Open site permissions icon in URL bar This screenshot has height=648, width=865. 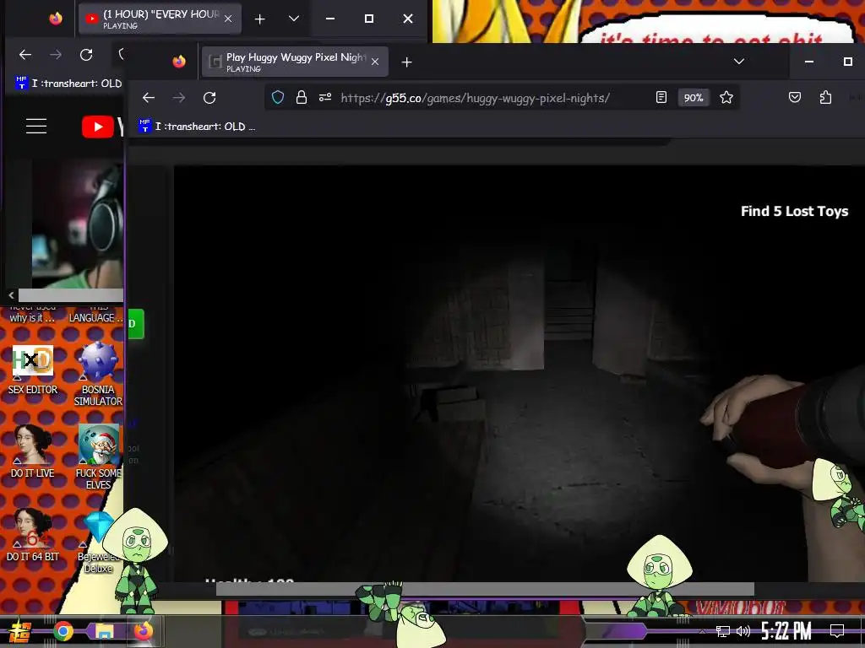[325, 98]
